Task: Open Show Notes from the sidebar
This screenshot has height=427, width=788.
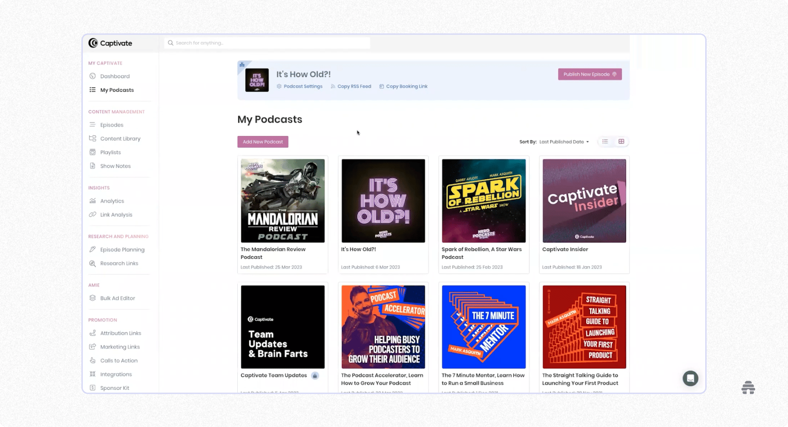Action: coord(92,166)
